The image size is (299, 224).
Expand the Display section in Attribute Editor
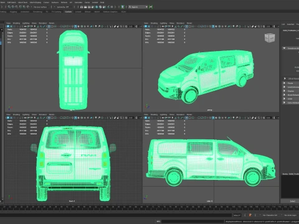[284, 91]
